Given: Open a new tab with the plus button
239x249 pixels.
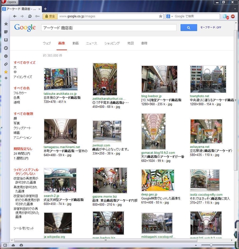Looking at the screenshot, I should pos(45,9).
